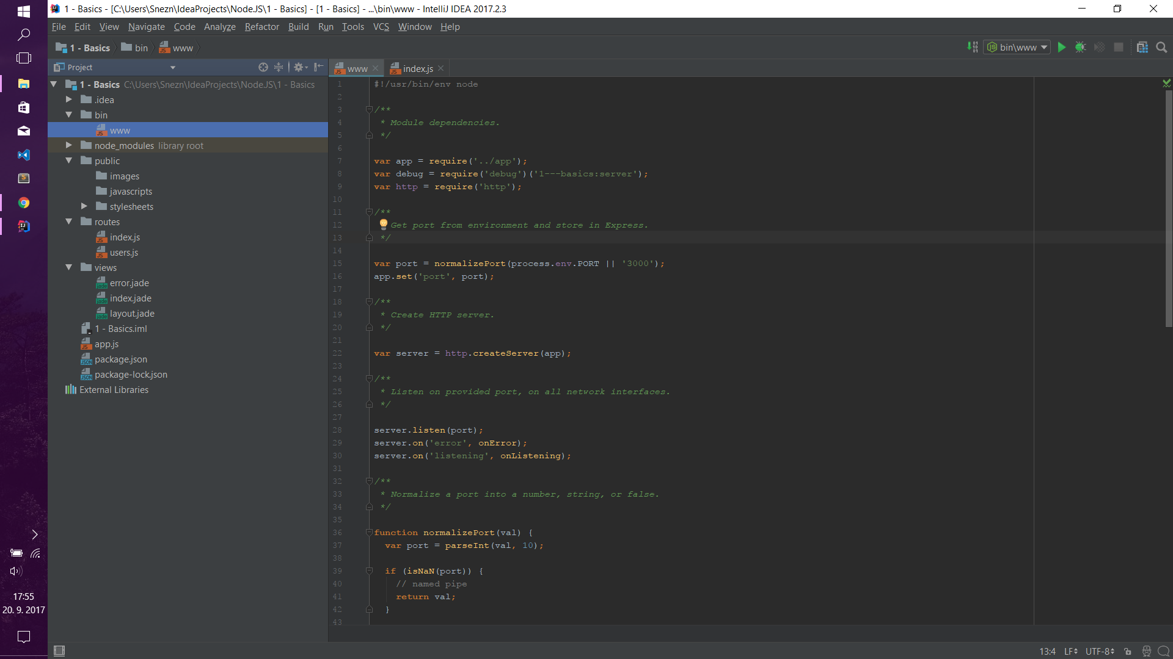Collapse the if block fold at line 39
This screenshot has height=659, width=1173.
click(369, 571)
